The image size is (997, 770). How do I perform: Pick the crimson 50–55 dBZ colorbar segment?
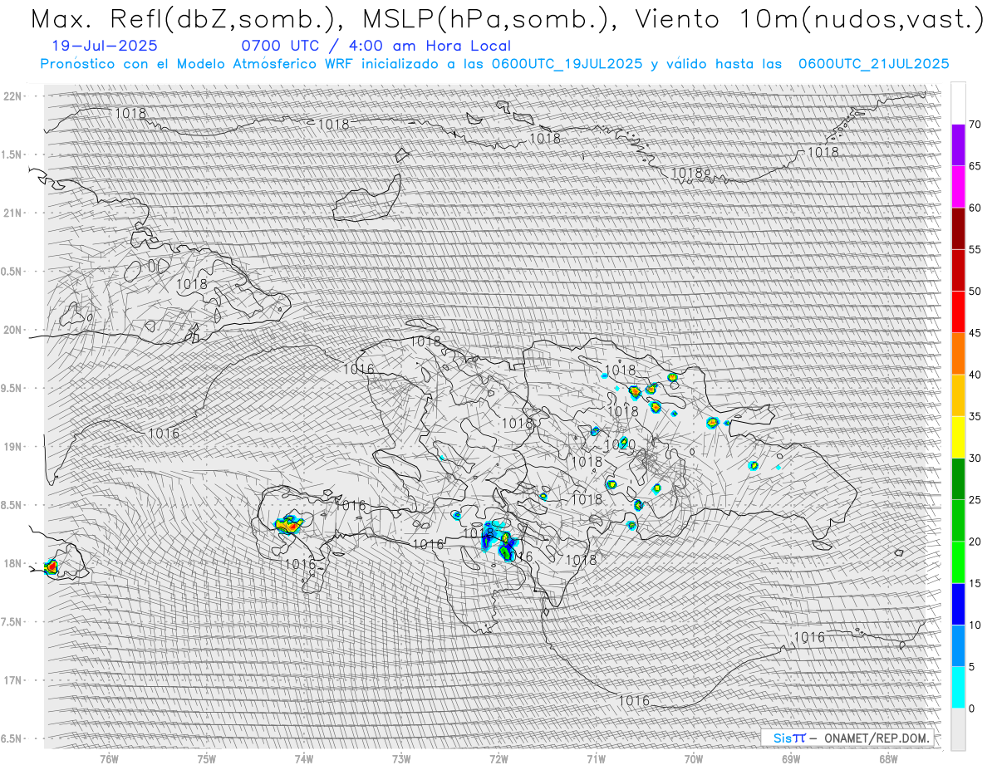tap(958, 270)
